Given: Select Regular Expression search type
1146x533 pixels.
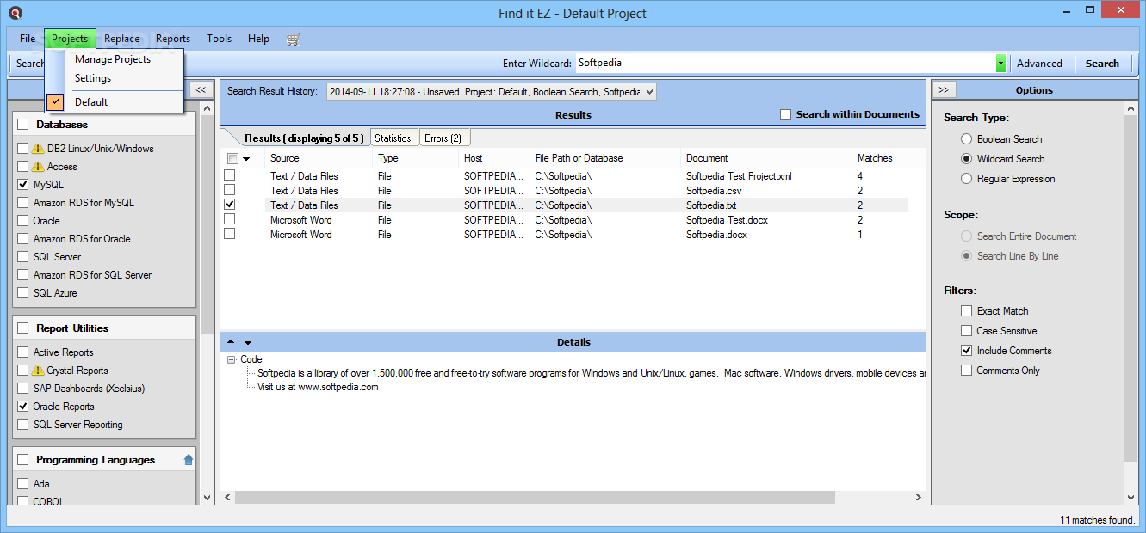Looking at the screenshot, I should coord(967,179).
